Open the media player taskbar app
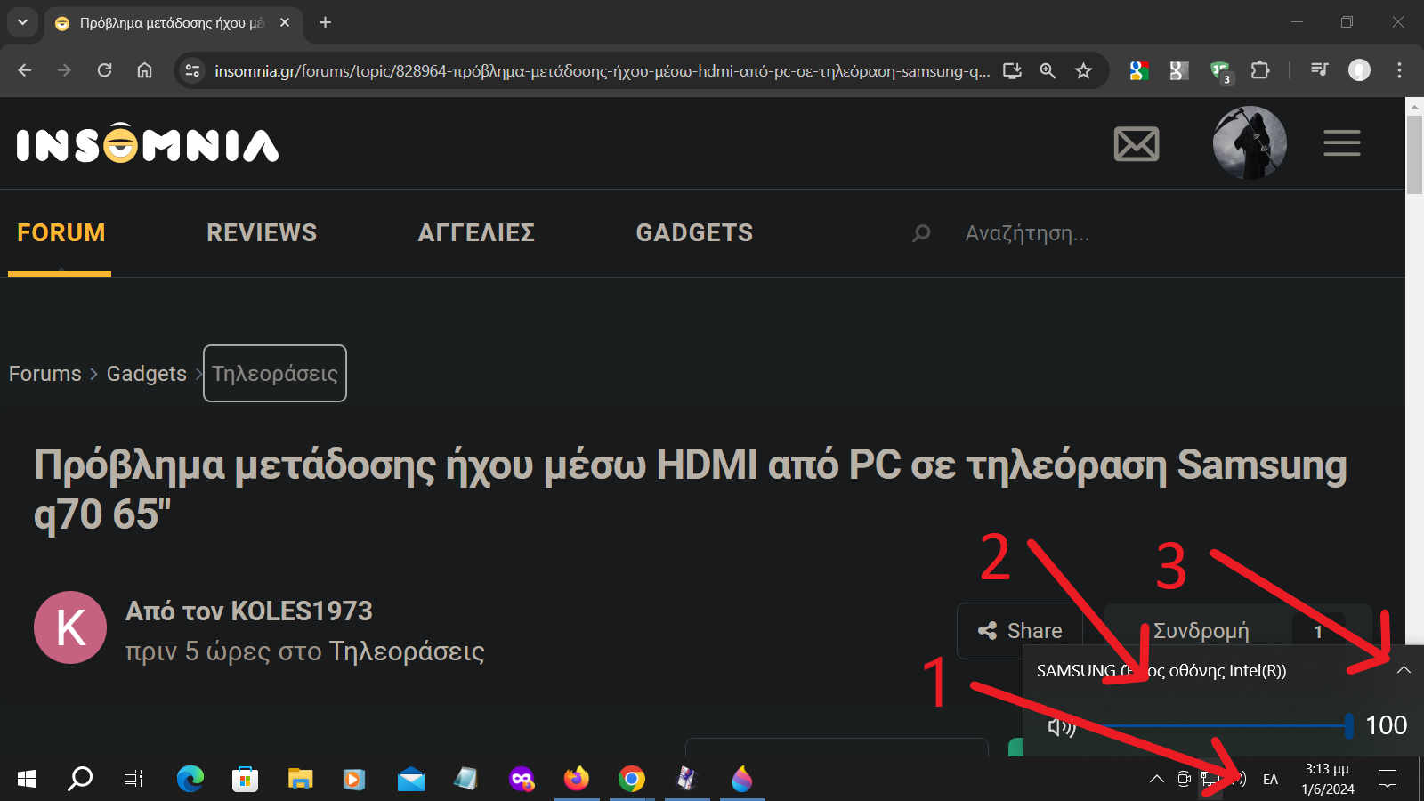 pos(354,780)
